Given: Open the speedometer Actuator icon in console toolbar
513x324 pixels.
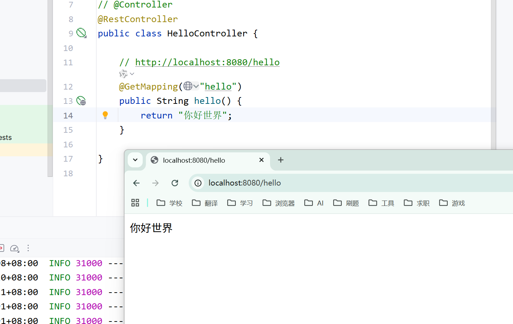Looking at the screenshot, I should (x=14, y=248).
